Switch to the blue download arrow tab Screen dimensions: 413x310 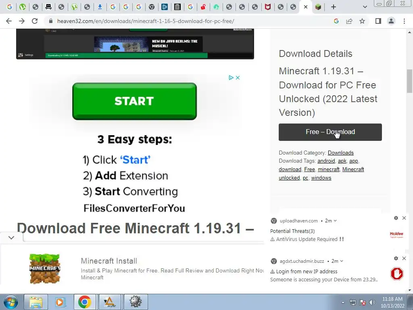tap(100, 7)
